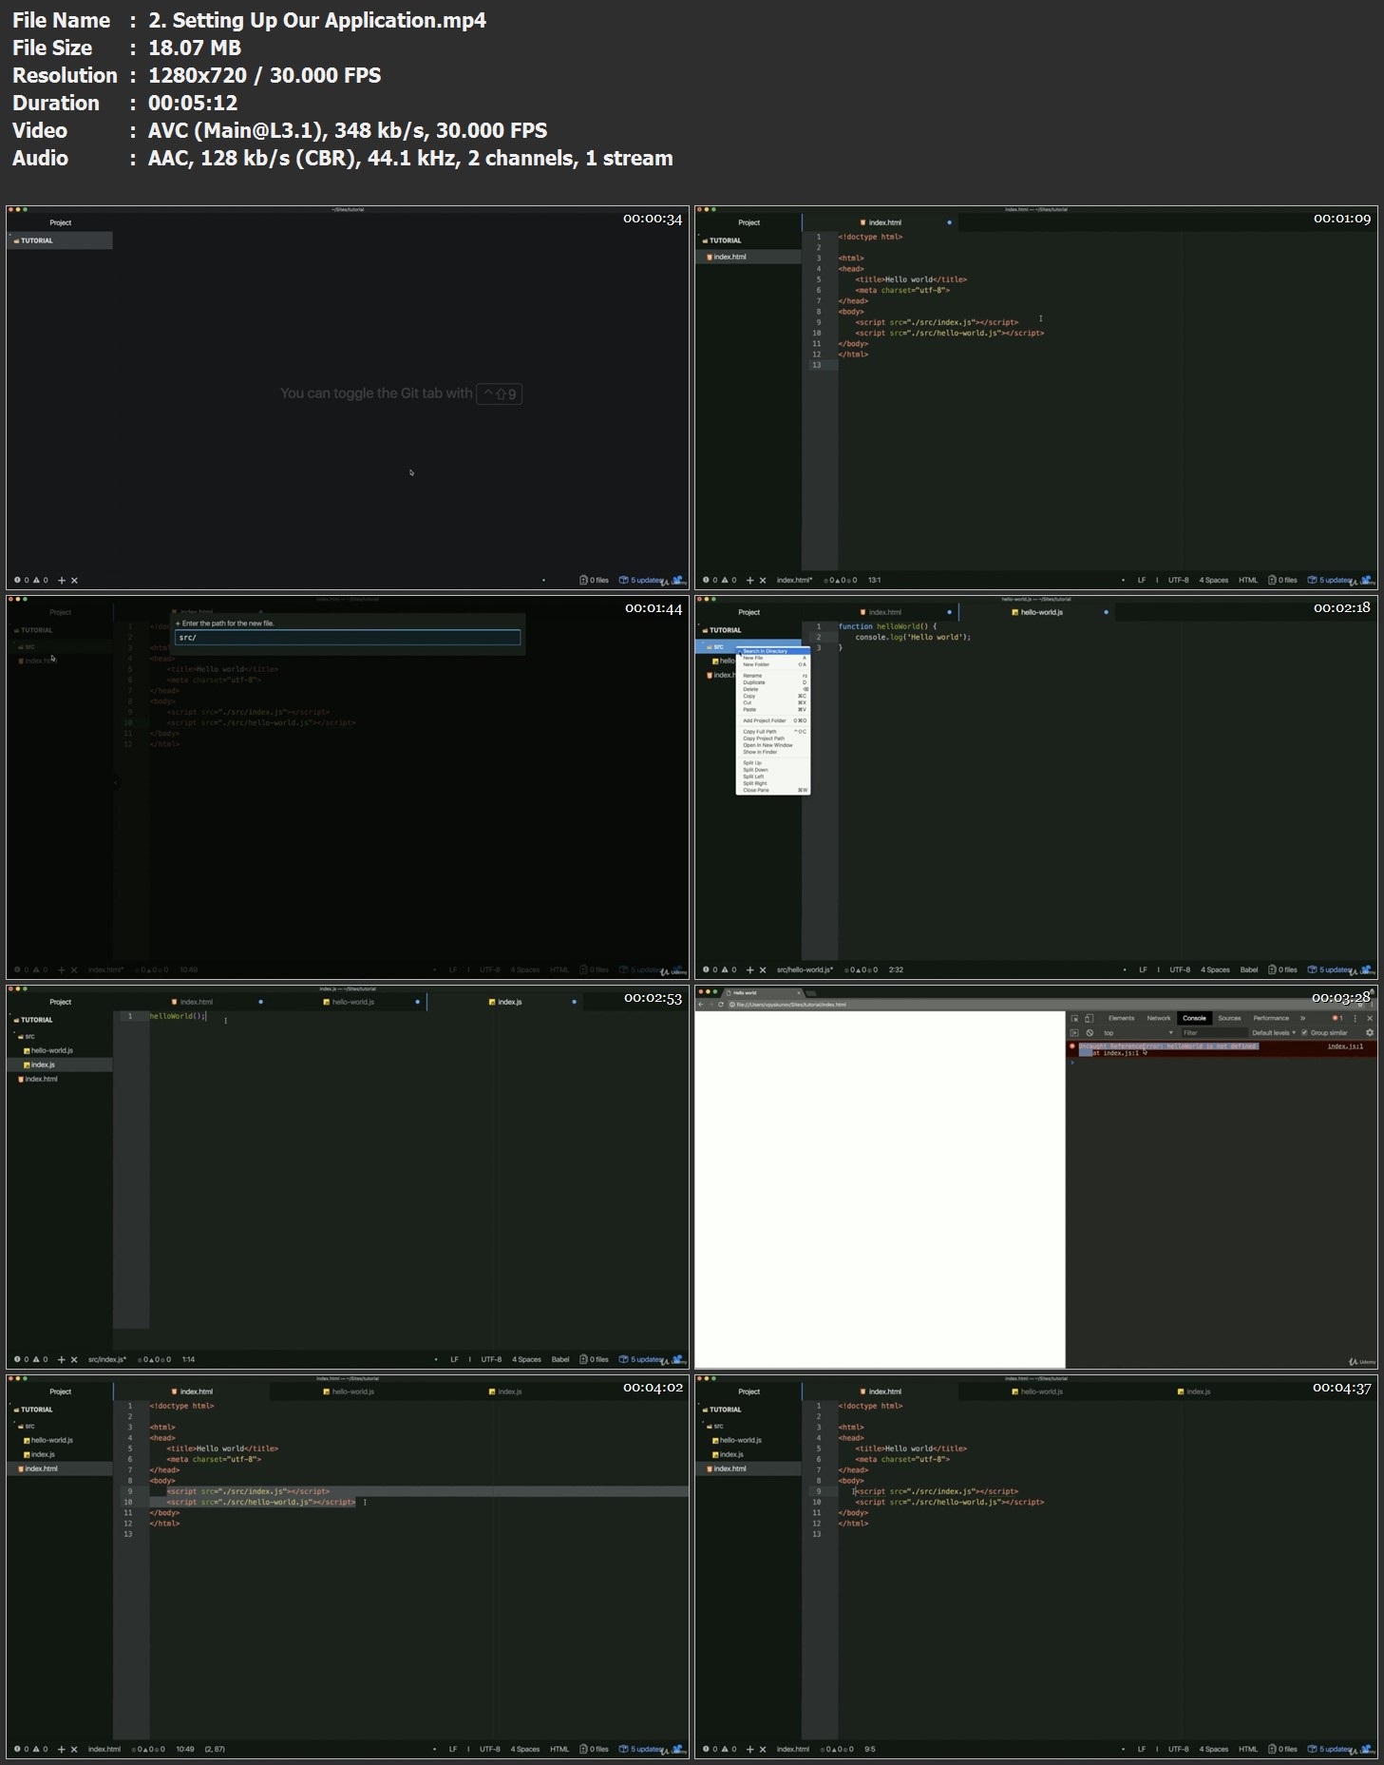Open the DevTools three-dot options menu
The height and width of the screenshot is (1765, 1384).
[x=1356, y=1018]
